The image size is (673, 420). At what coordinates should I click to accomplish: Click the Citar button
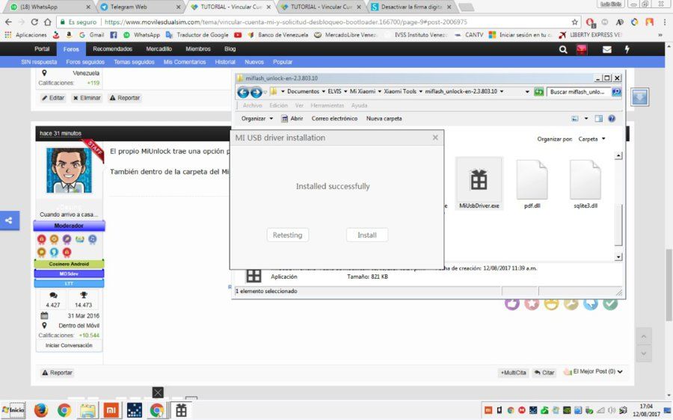click(x=544, y=372)
